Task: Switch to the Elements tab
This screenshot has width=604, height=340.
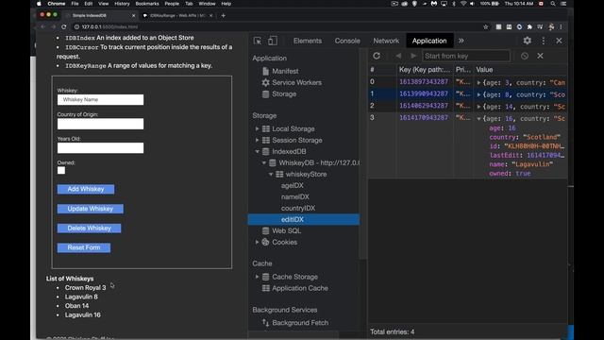Action: pos(308,41)
